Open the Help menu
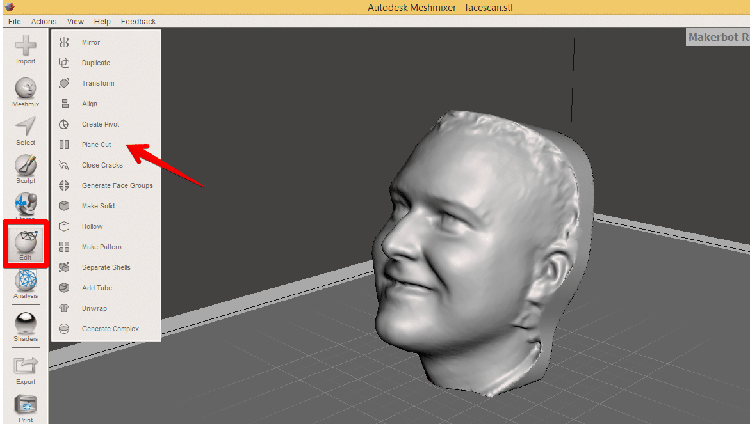The width and height of the screenshot is (750, 424). (x=102, y=22)
